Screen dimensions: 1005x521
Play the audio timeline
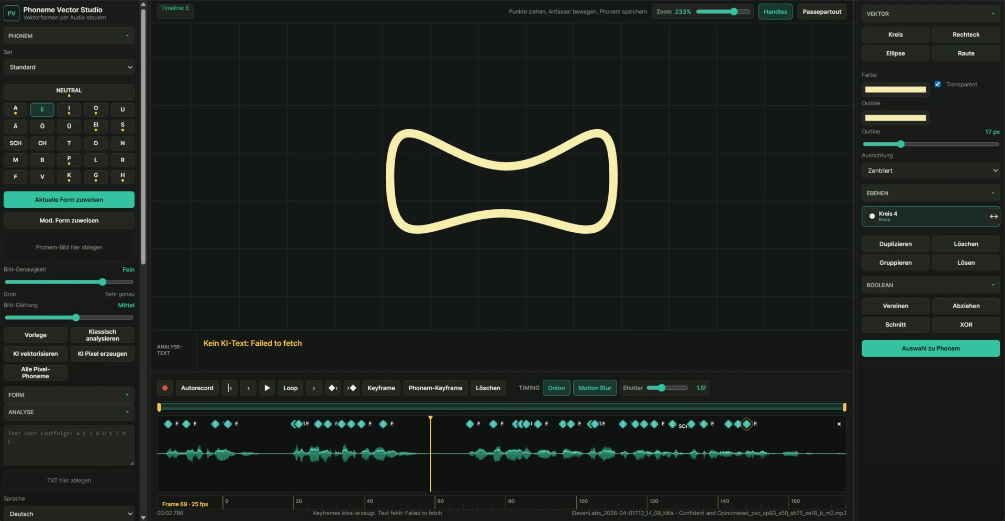tap(267, 388)
